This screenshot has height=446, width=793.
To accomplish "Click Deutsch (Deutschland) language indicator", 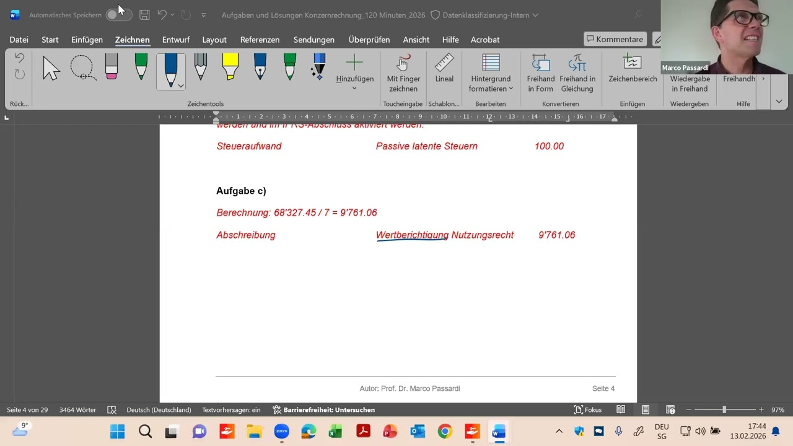I will (x=159, y=409).
